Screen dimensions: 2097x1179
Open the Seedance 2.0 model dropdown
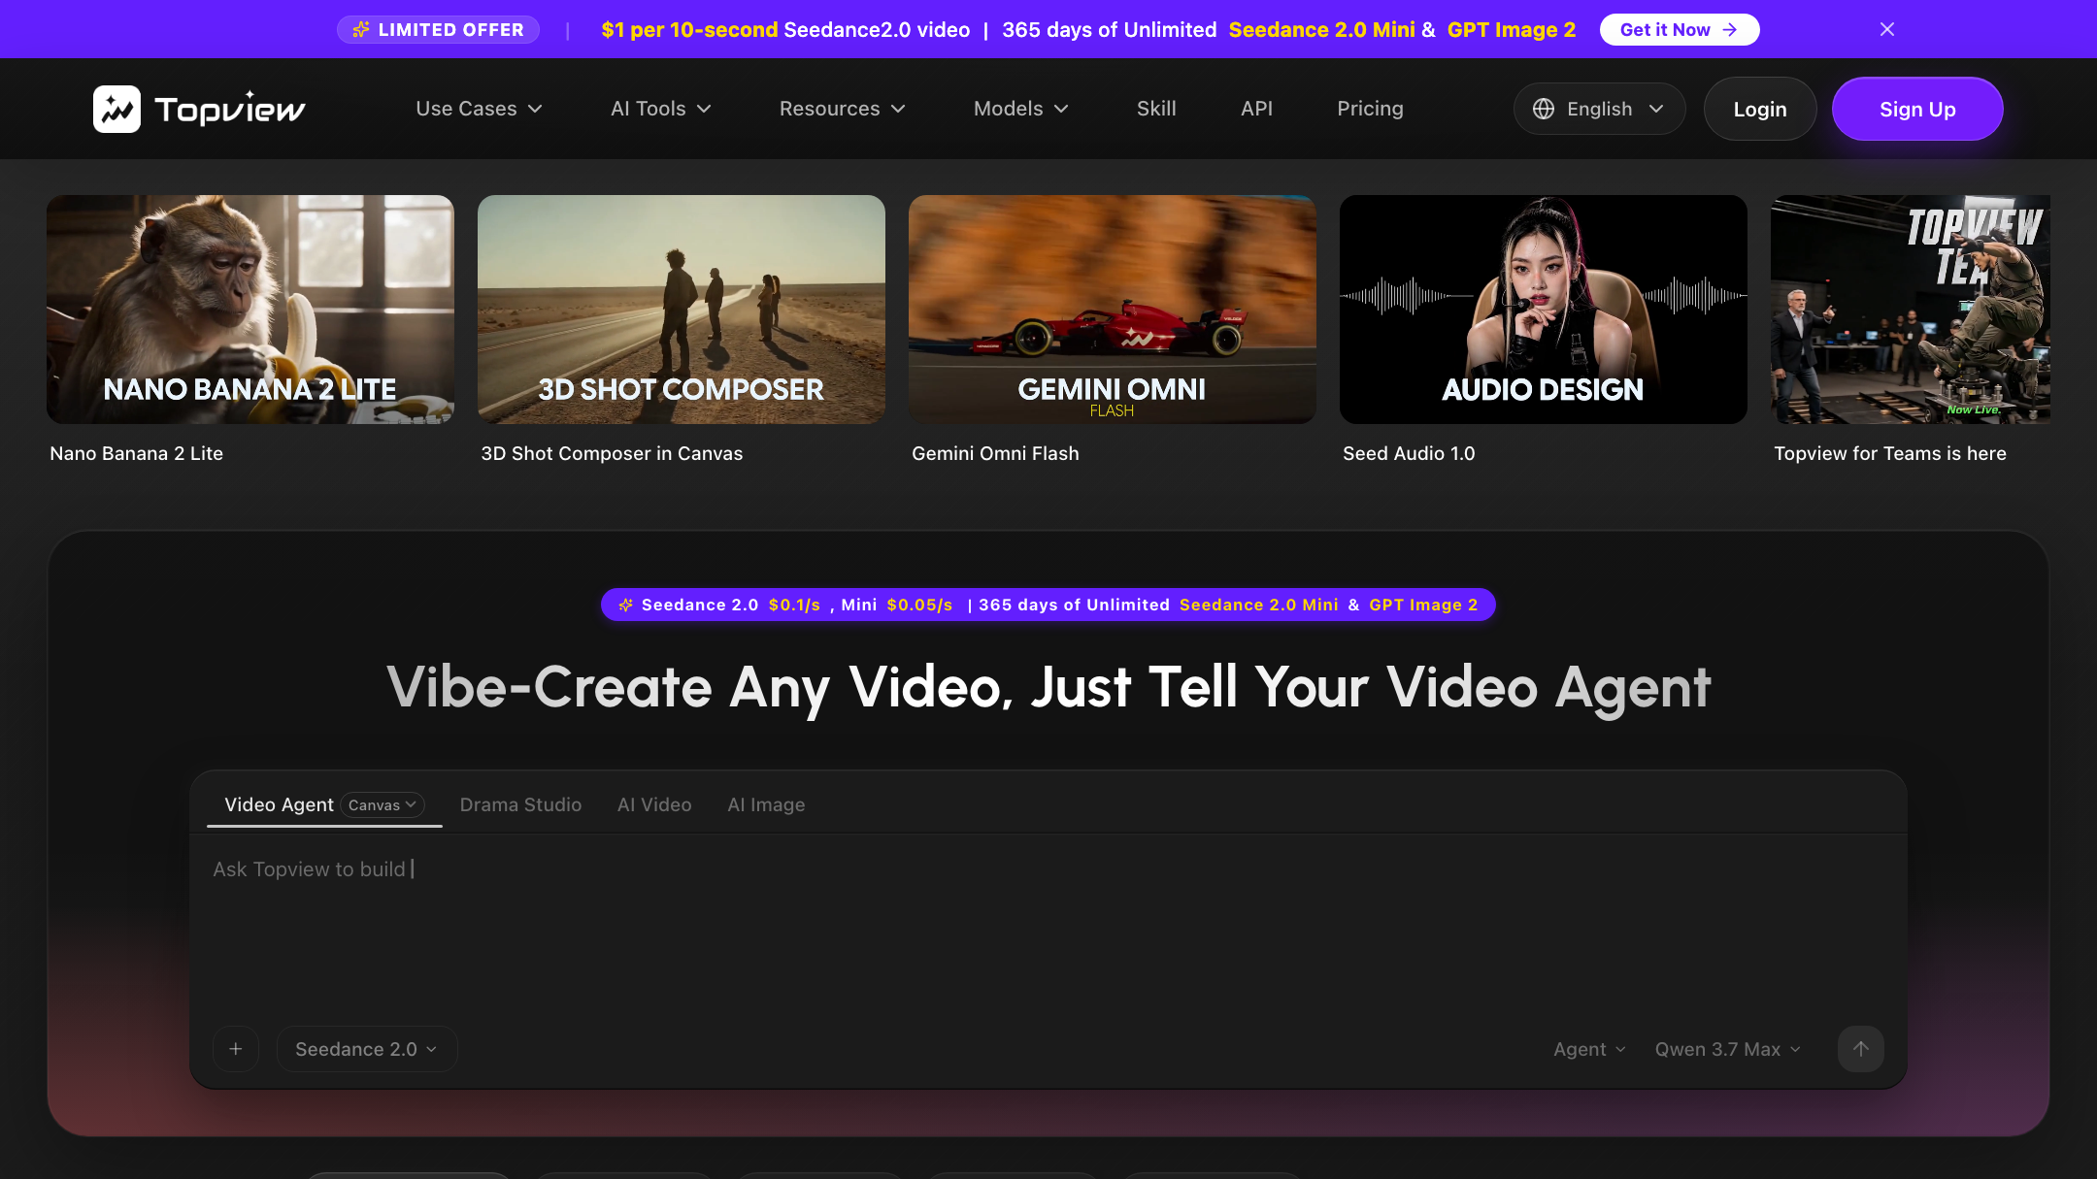(x=367, y=1049)
